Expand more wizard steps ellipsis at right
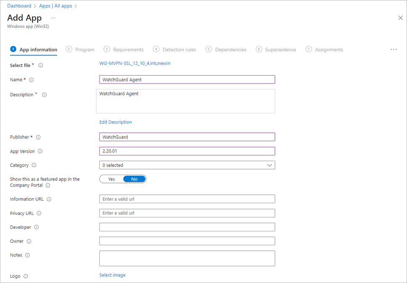This screenshot has width=407, height=283. (394, 50)
